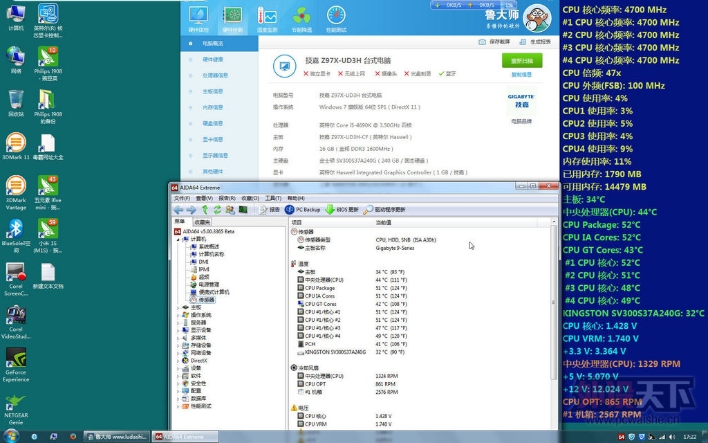Click BIOS 更新 green arrow in AIDA64
Screen dimensions: 708x443
(342, 210)
